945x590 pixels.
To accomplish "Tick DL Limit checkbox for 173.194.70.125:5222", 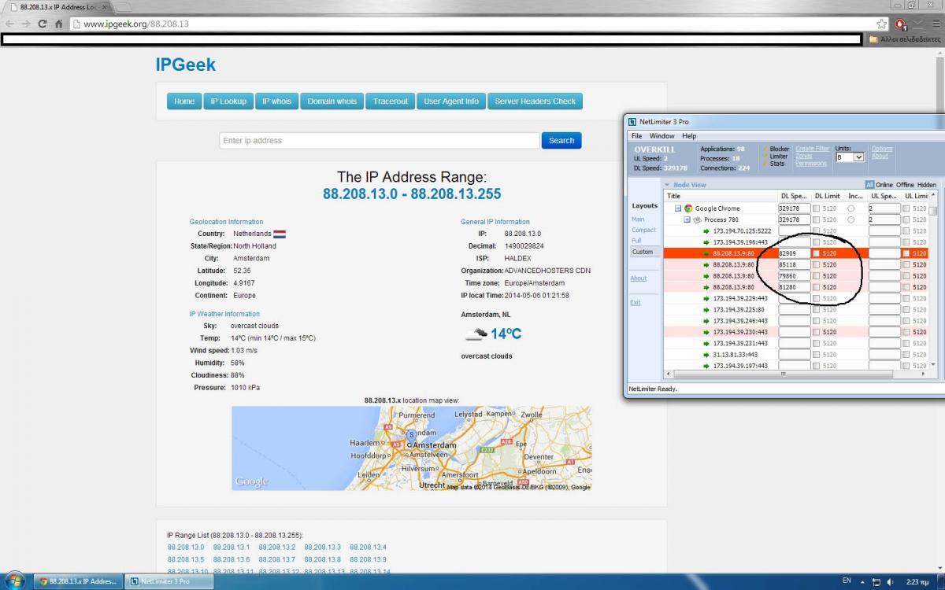I will coord(817,231).
